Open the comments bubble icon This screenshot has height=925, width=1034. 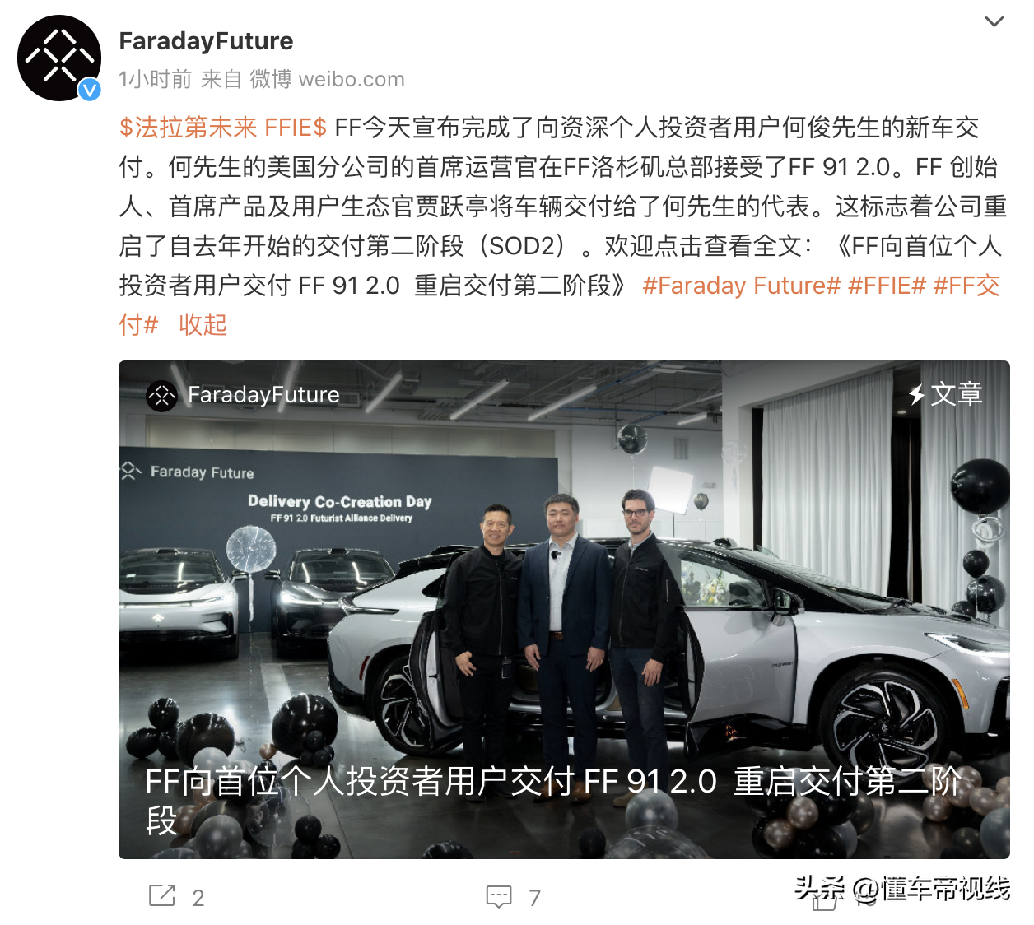[499, 896]
